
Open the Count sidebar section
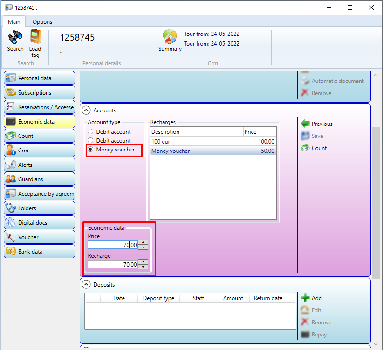coord(39,136)
